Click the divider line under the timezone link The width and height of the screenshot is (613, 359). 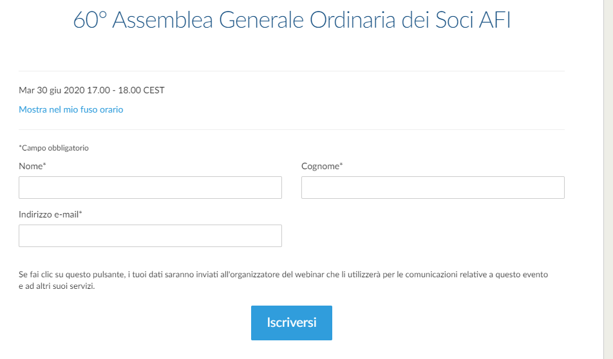[292, 130]
